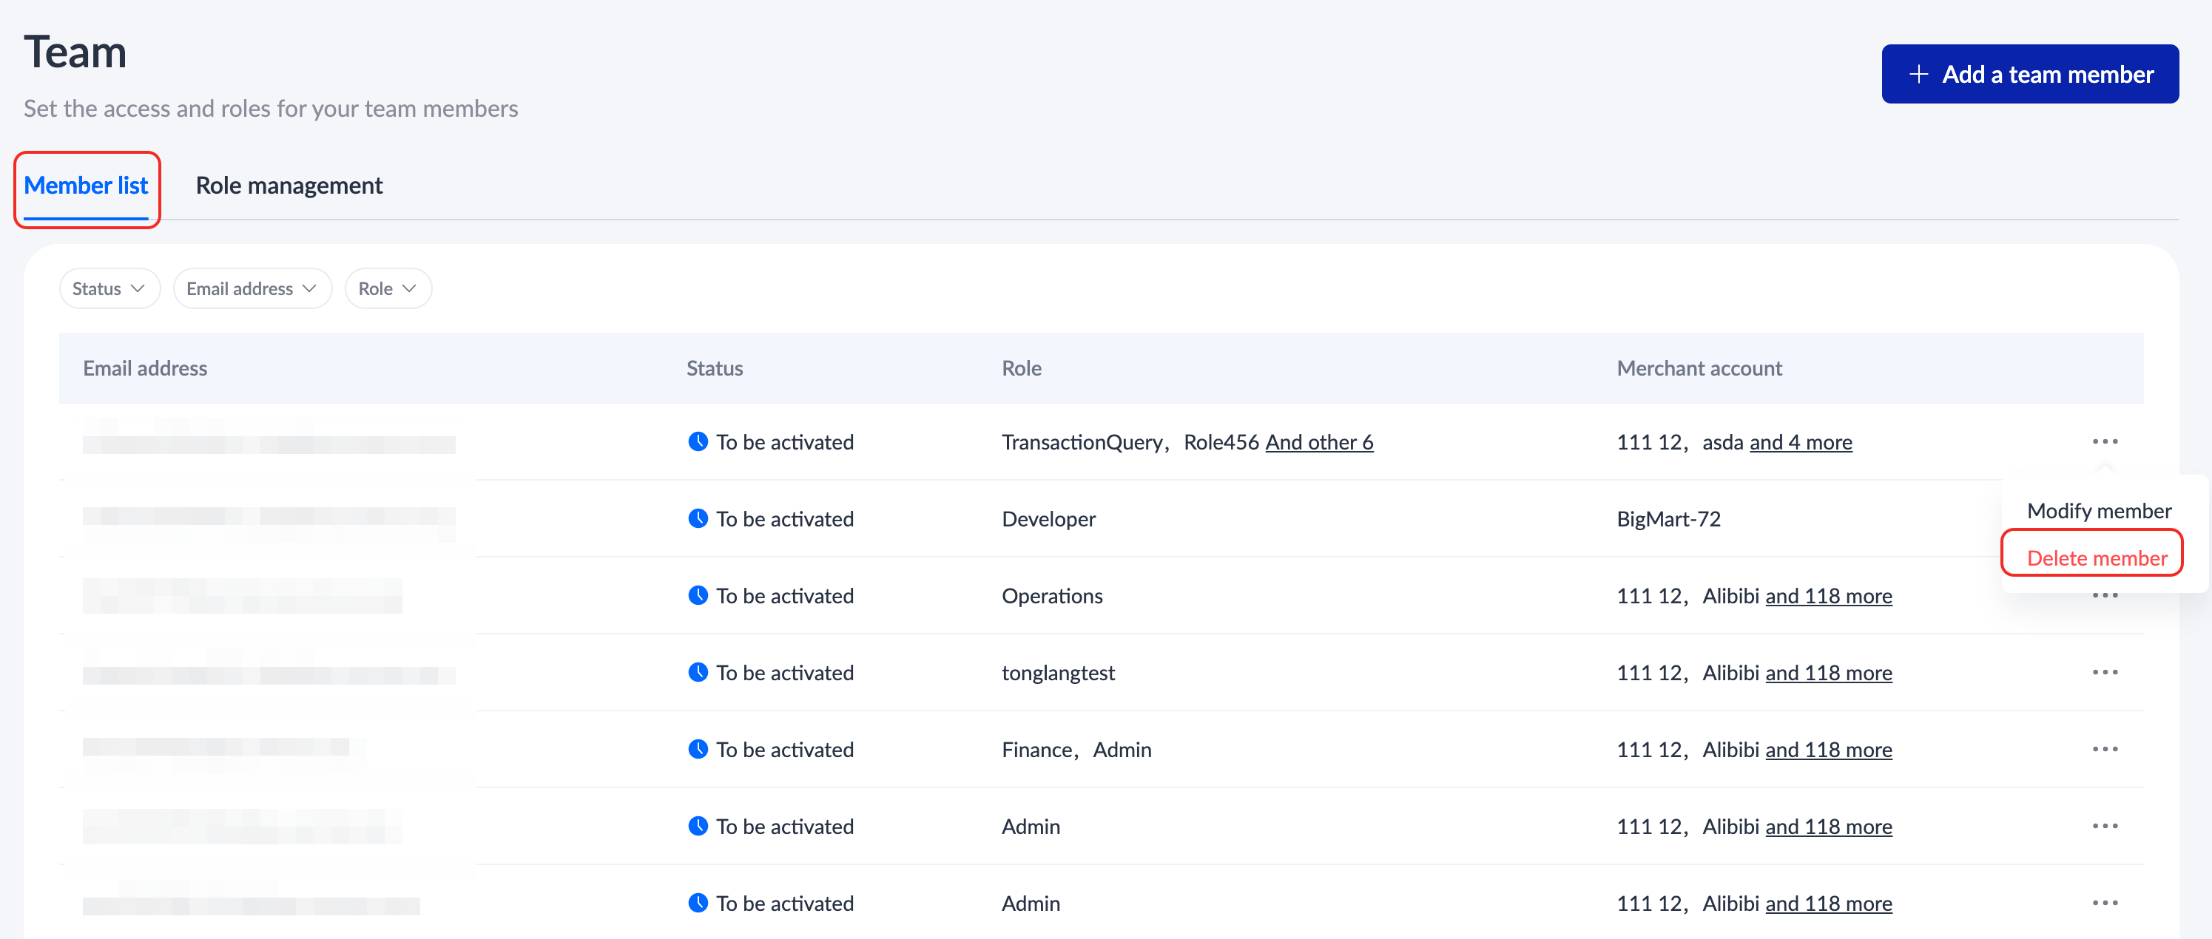Switch to the Role management tab
Viewport: 2212px width, 939px height.
(289, 186)
